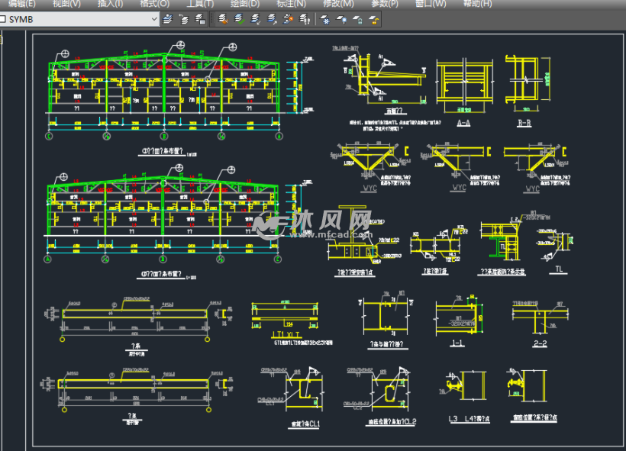Click the Make Object's Layer Current icon
This screenshot has height=451, width=626.
(167, 19)
